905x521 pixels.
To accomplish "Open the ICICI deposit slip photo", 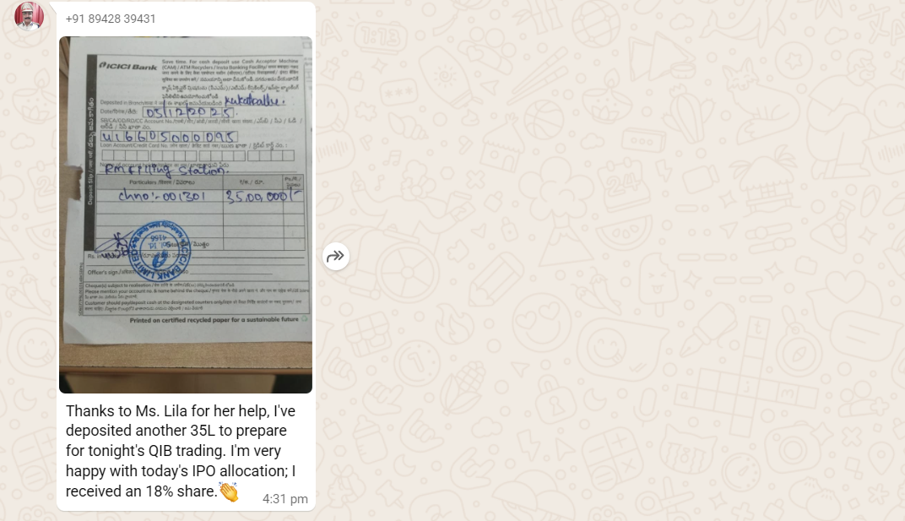I will point(185,214).
